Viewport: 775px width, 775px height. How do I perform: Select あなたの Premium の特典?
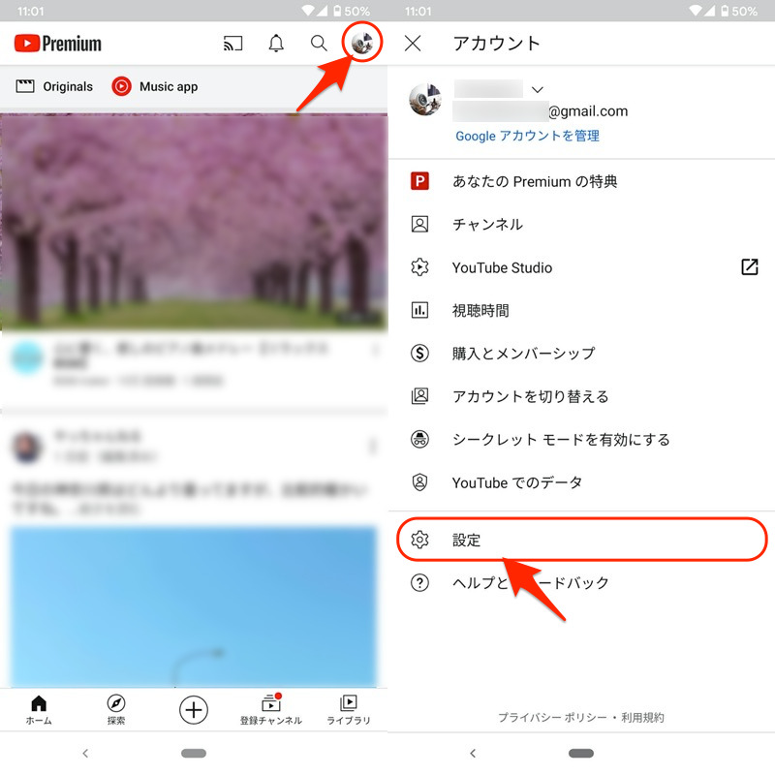coord(534,181)
